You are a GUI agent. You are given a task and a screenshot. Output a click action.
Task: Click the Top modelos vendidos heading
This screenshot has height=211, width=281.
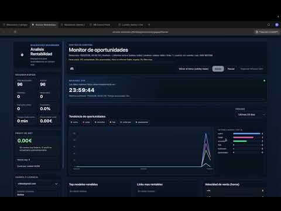83,185
